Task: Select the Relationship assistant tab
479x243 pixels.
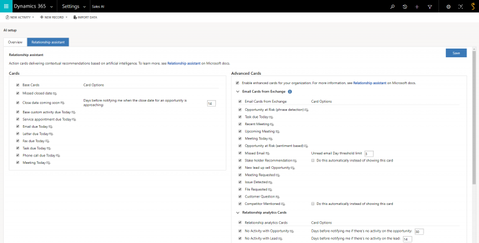Action: click(x=48, y=42)
